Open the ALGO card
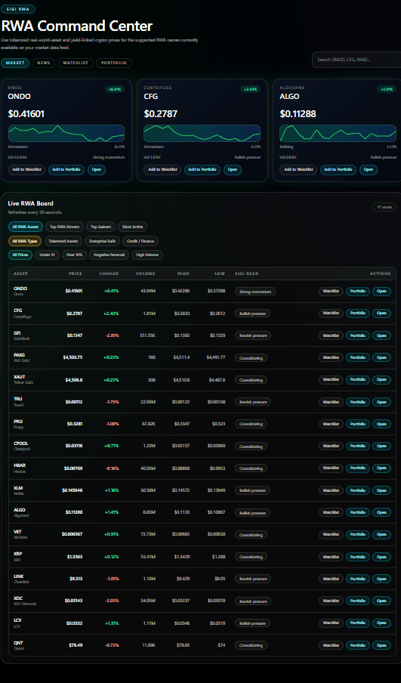The height and width of the screenshot is (683, 401). click(x=369, y=170)
